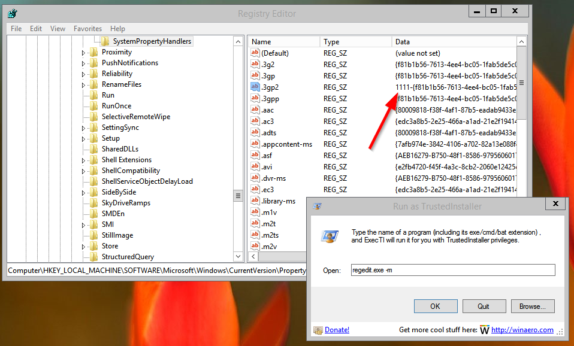
Task: Open the Donate! link
Action: 337,330
